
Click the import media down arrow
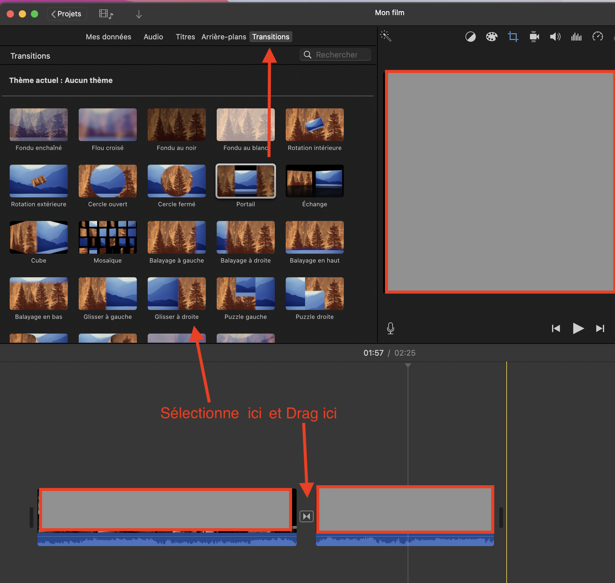pyautogui.click(x=139, y=14)
